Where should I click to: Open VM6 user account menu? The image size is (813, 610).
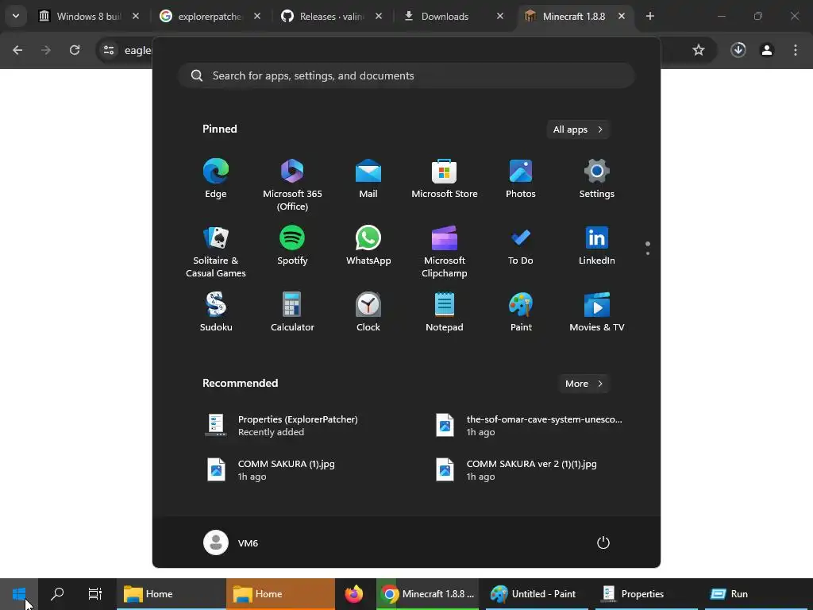pos(231,542)
